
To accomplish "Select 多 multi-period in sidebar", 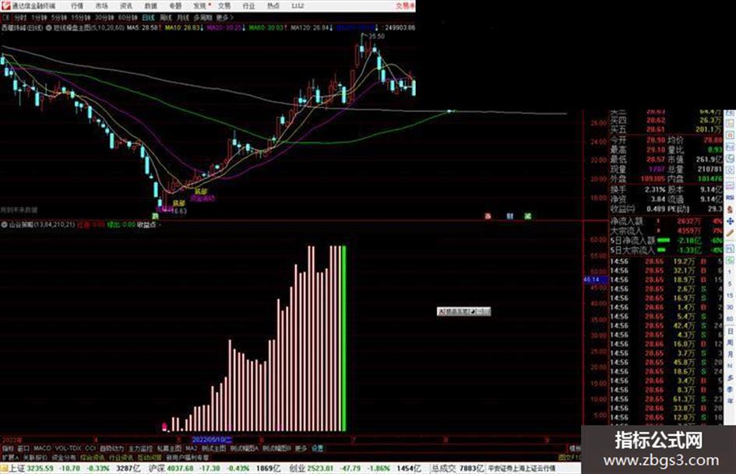I will pyautogui.click(x=730, y=377).
